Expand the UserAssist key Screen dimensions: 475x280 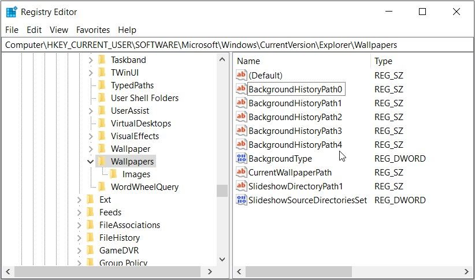[x=91, y=111]
